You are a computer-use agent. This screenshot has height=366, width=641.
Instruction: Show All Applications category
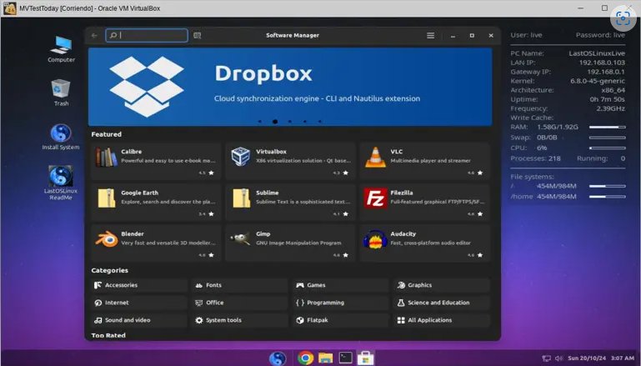click(x=441, y=320)
